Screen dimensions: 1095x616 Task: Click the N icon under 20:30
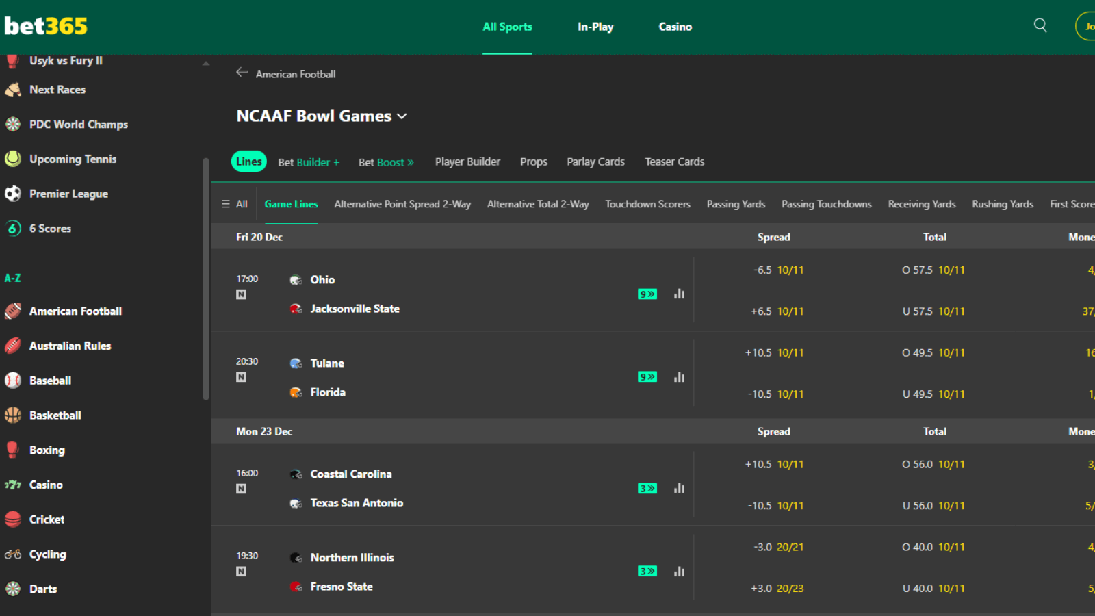click(x=241, y=377)
